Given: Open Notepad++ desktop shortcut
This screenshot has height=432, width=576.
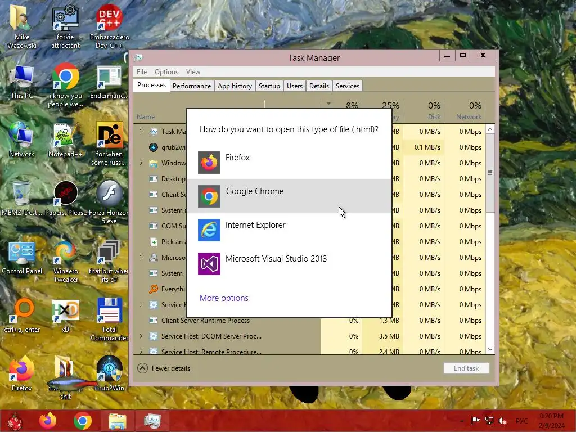Looking at the screenshot, I should (65, 139).
